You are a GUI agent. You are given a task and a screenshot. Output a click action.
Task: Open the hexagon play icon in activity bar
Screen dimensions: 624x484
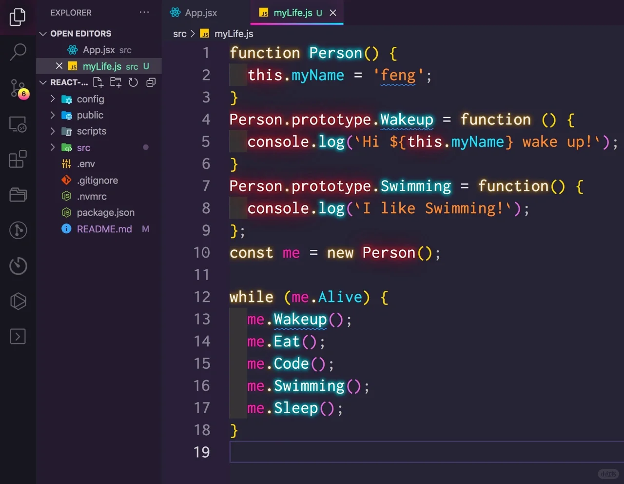pos(18,301)
